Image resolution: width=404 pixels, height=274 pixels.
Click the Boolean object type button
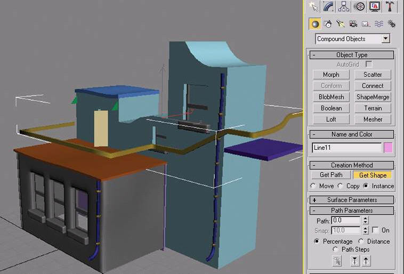pos(331,108)
